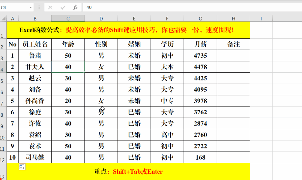Image resolution: width=302 pixels, height=180 pixels.
Task: Select column A header
Action: 12,19
